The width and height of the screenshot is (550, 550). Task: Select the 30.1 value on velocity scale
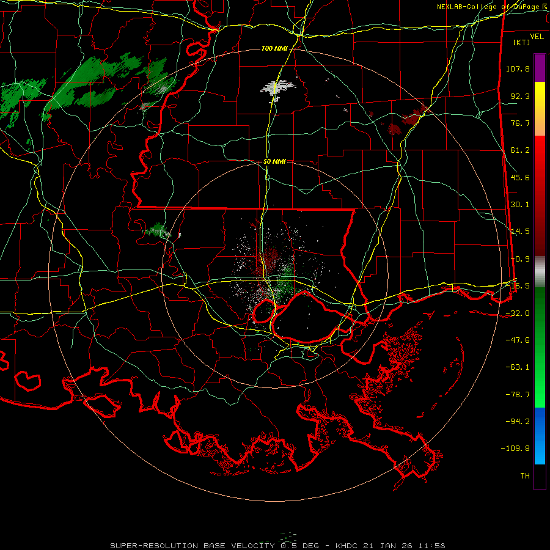click(x=520, y=205)
